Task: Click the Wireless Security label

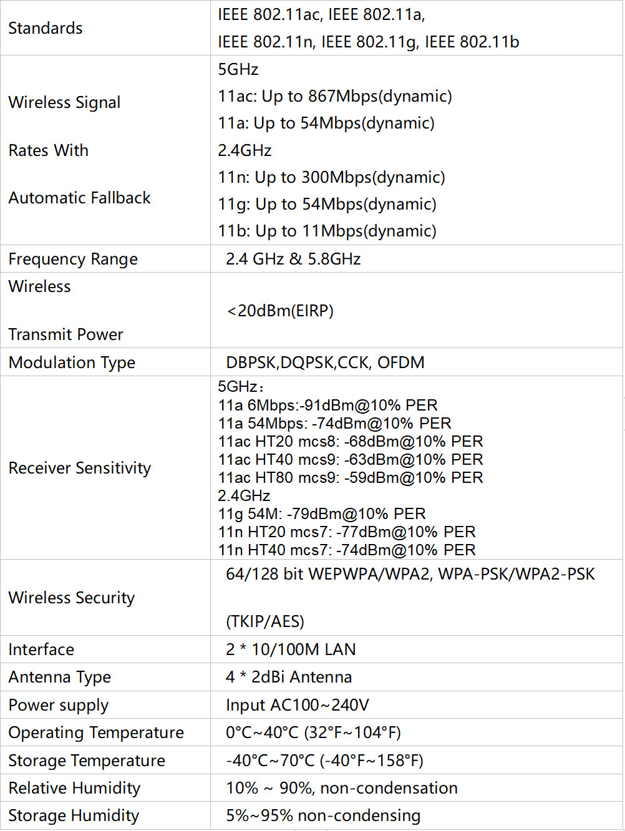Action: [72, 598]
